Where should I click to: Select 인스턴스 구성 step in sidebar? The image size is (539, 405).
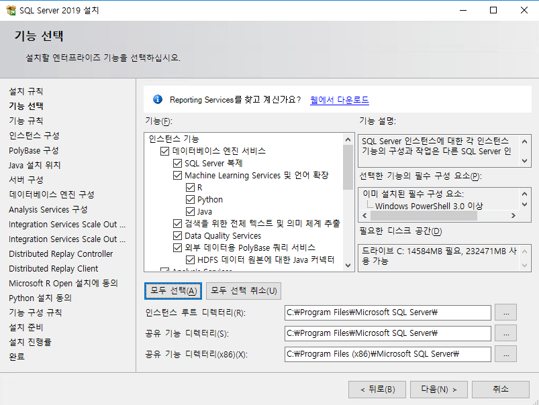(34, 135)
